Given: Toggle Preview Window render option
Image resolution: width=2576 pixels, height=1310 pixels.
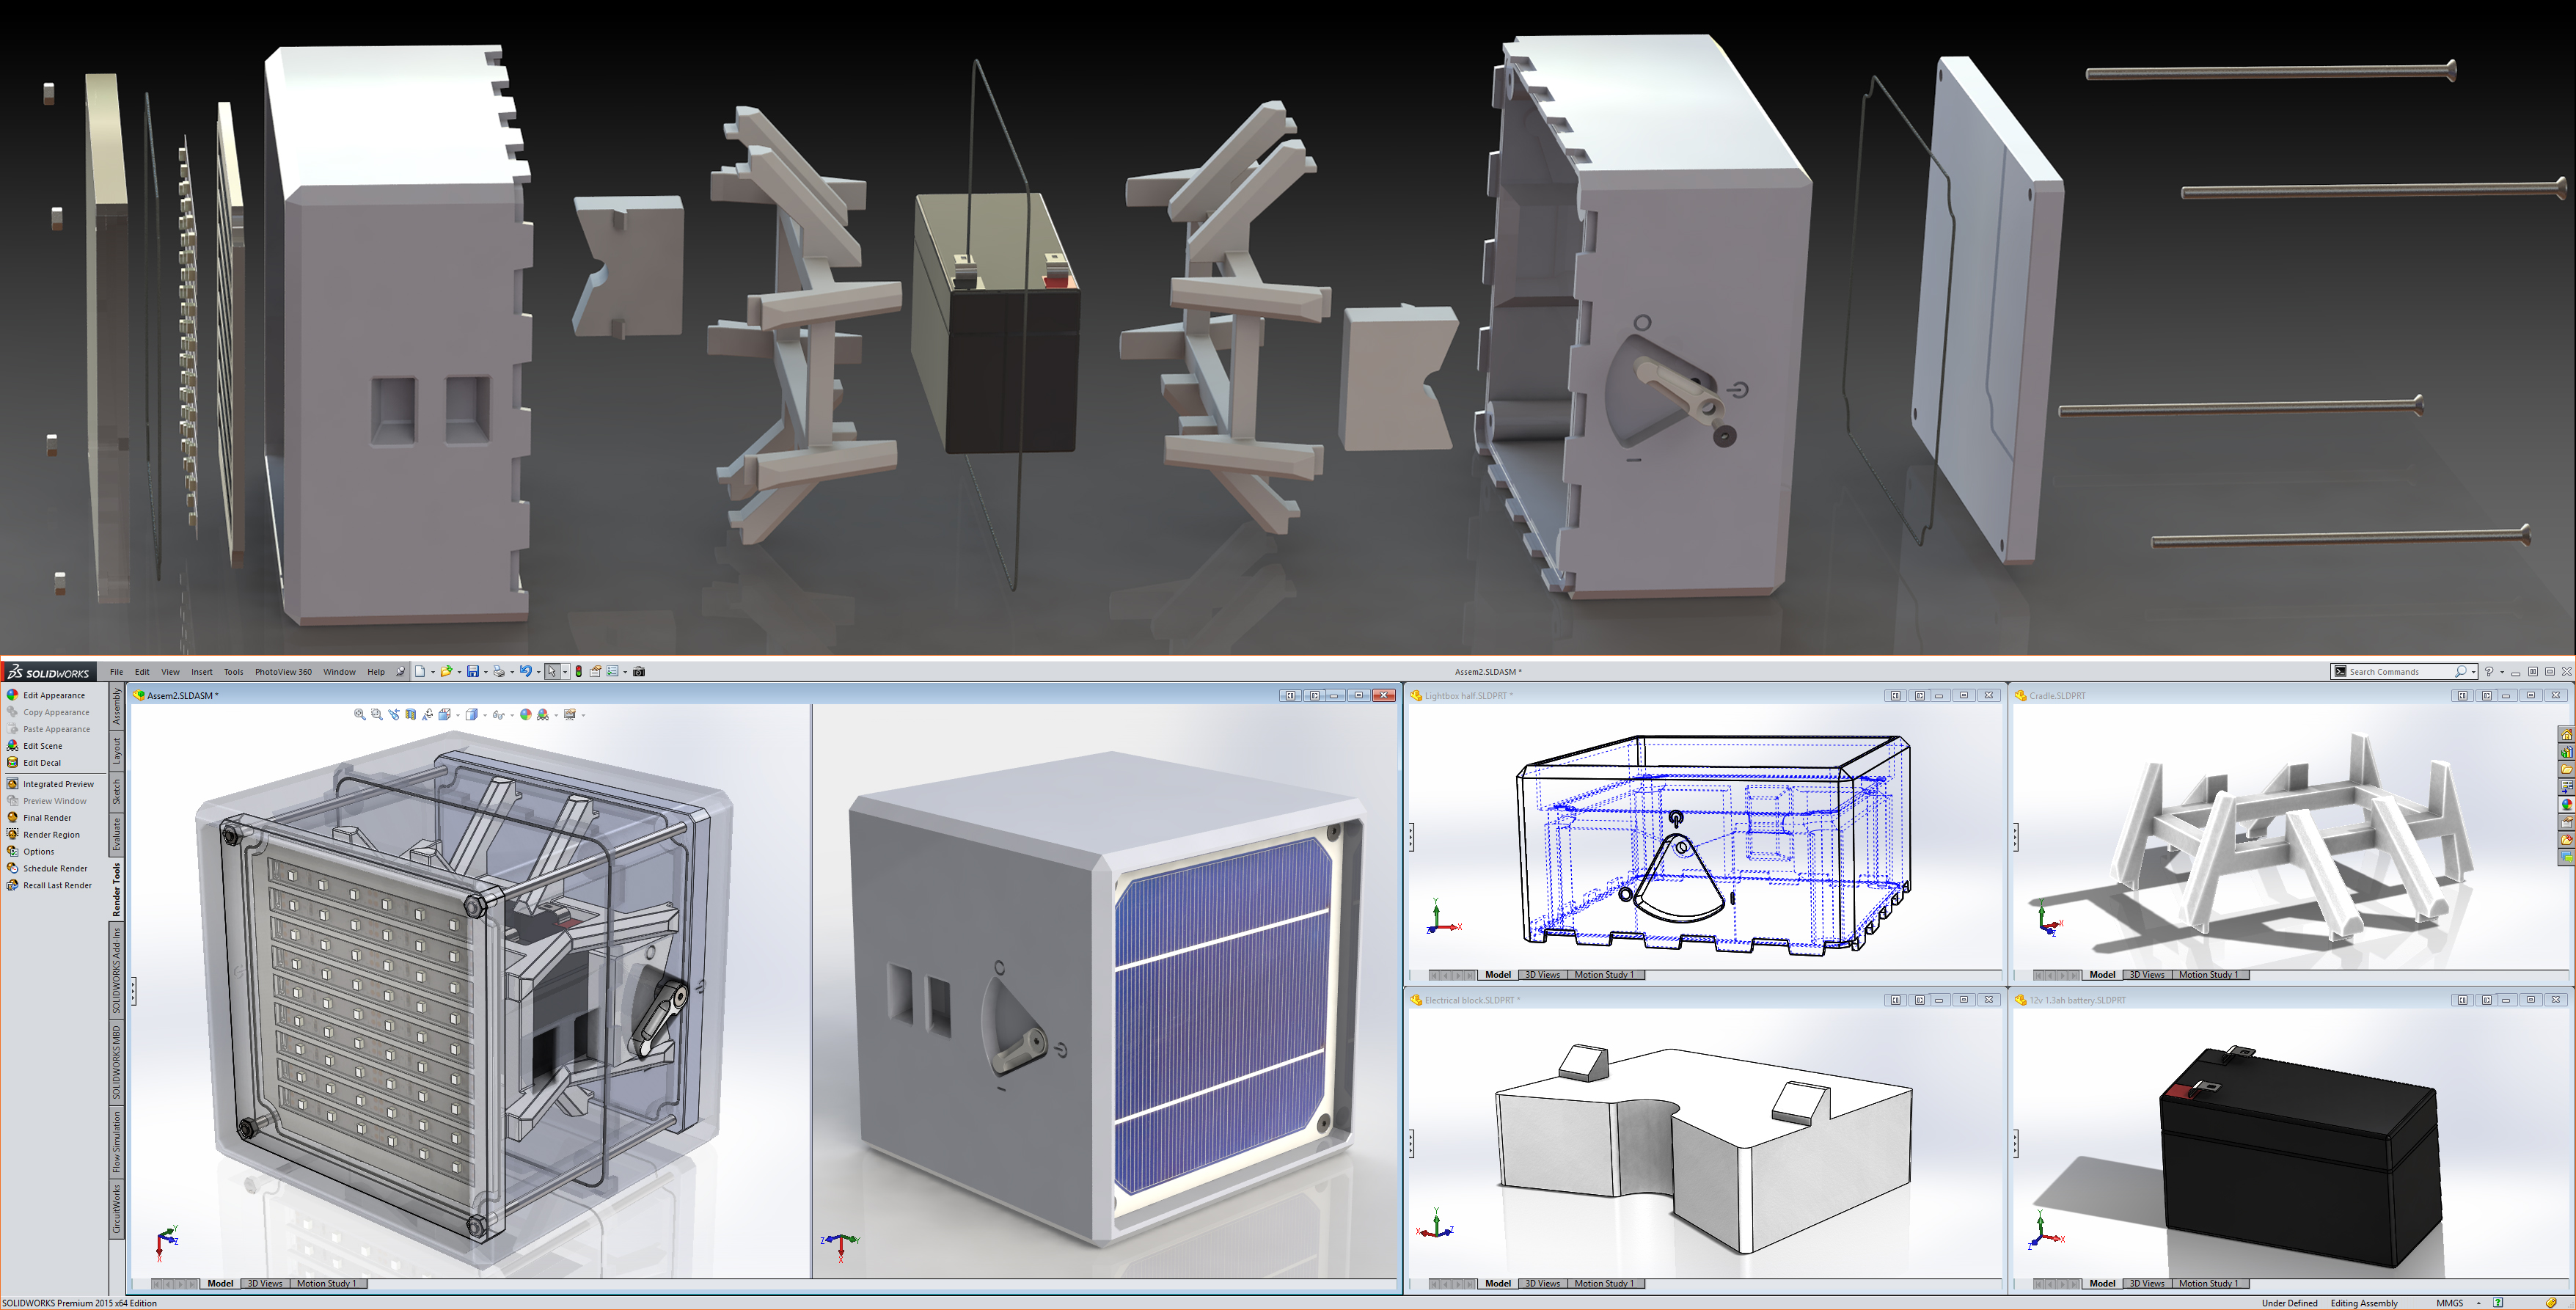Looking at the screenshot, I should pyautogui.click(x=54, y=801).
